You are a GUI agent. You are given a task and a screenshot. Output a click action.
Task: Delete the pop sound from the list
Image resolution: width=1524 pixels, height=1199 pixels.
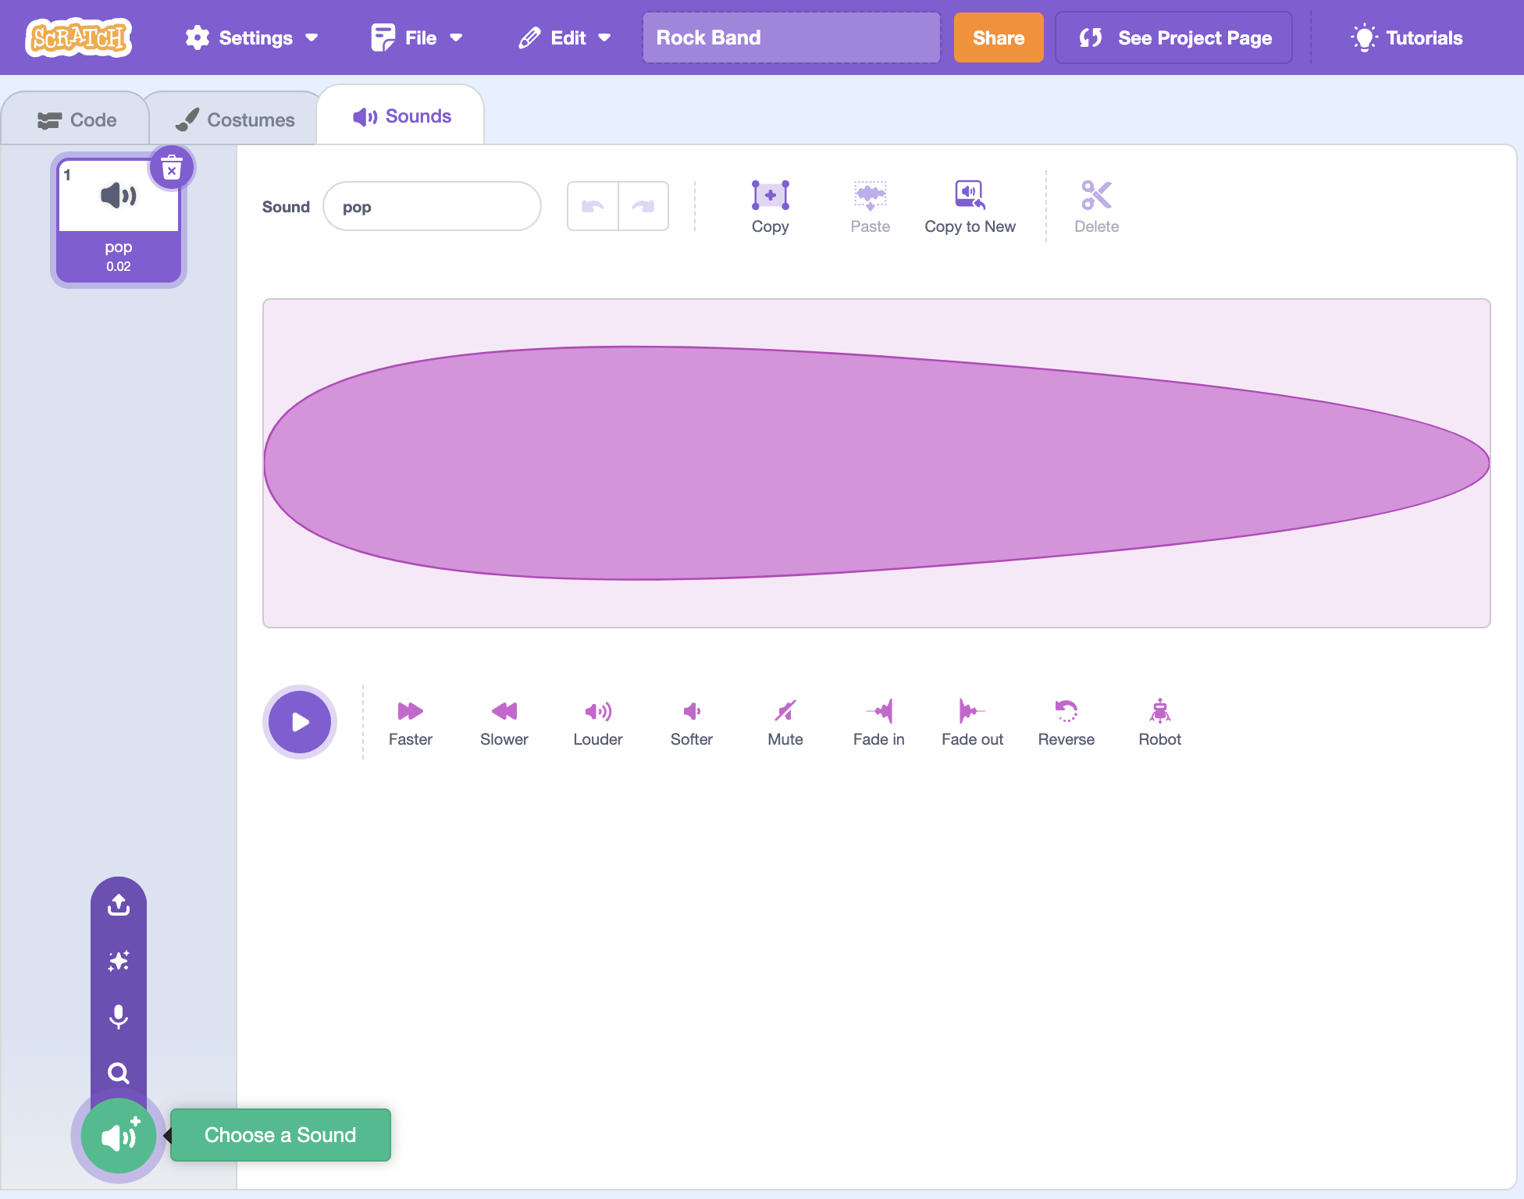point(171,165)
